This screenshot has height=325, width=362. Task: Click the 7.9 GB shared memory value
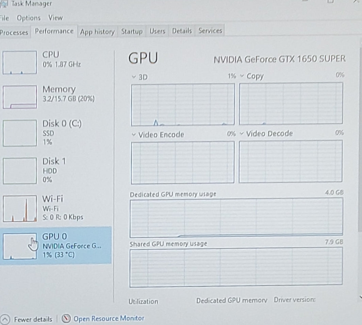(x=334, y=242)
